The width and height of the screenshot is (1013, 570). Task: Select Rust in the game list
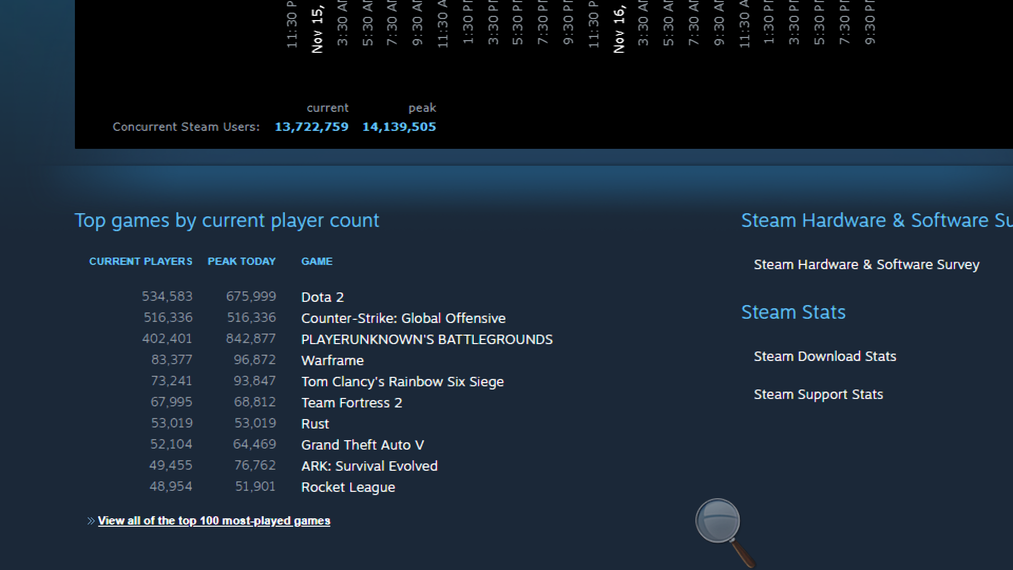(314, 424)
